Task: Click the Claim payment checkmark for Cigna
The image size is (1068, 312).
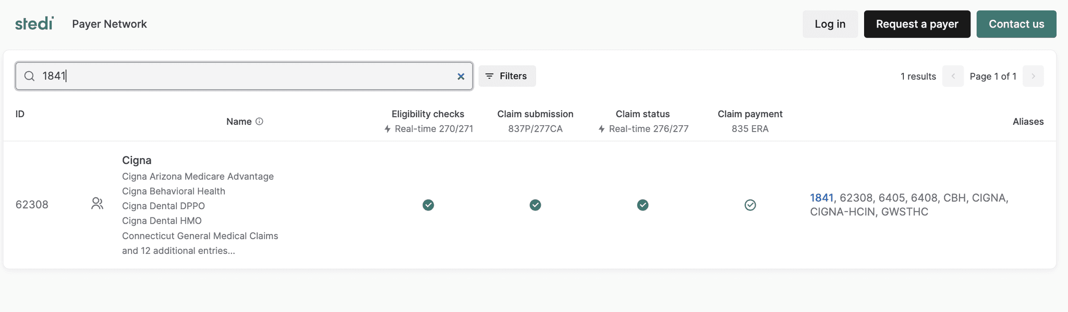Action: point(750,205)
